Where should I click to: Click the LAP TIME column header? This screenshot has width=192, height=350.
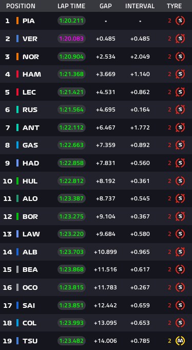point(71,6)
